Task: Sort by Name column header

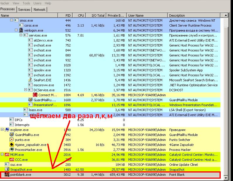Action: (x=29, y=15)
